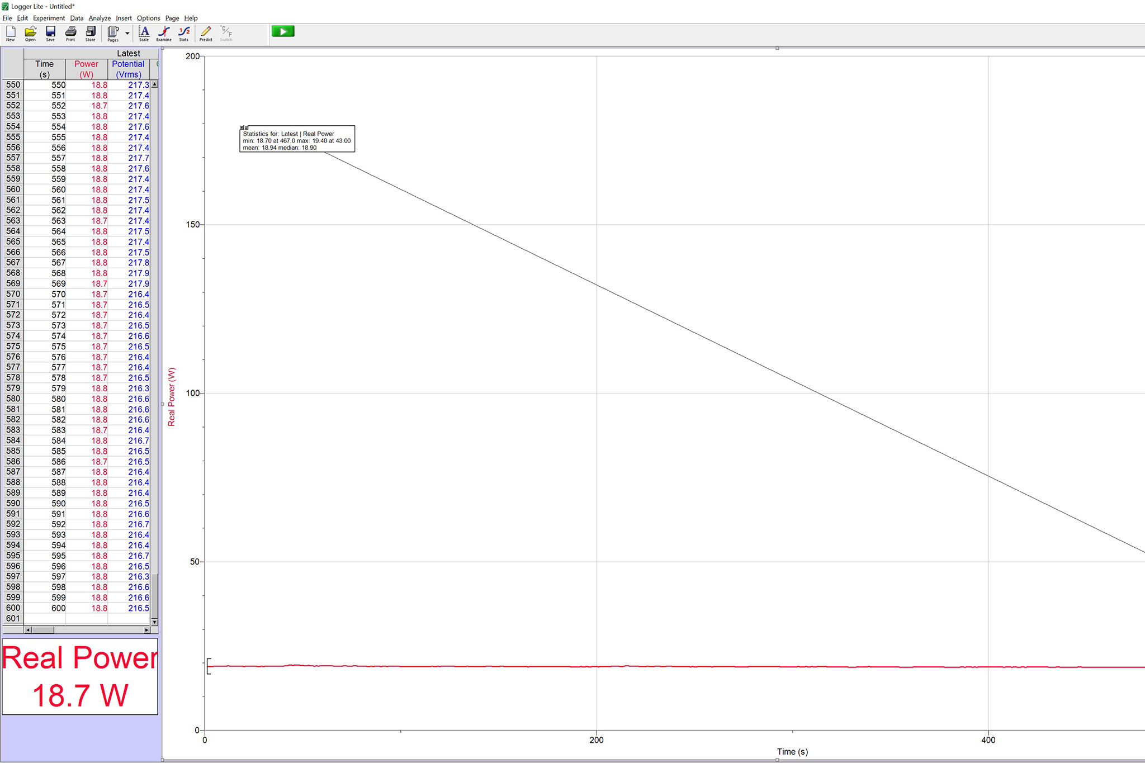
Task: Open the Edit menu
Action: click(x=22, y=18)
